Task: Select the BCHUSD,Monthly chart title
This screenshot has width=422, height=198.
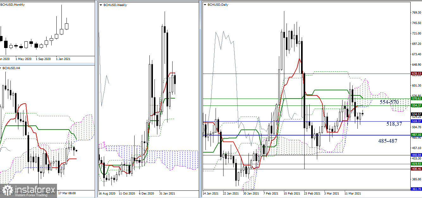Action: click(x=13, y=5)
